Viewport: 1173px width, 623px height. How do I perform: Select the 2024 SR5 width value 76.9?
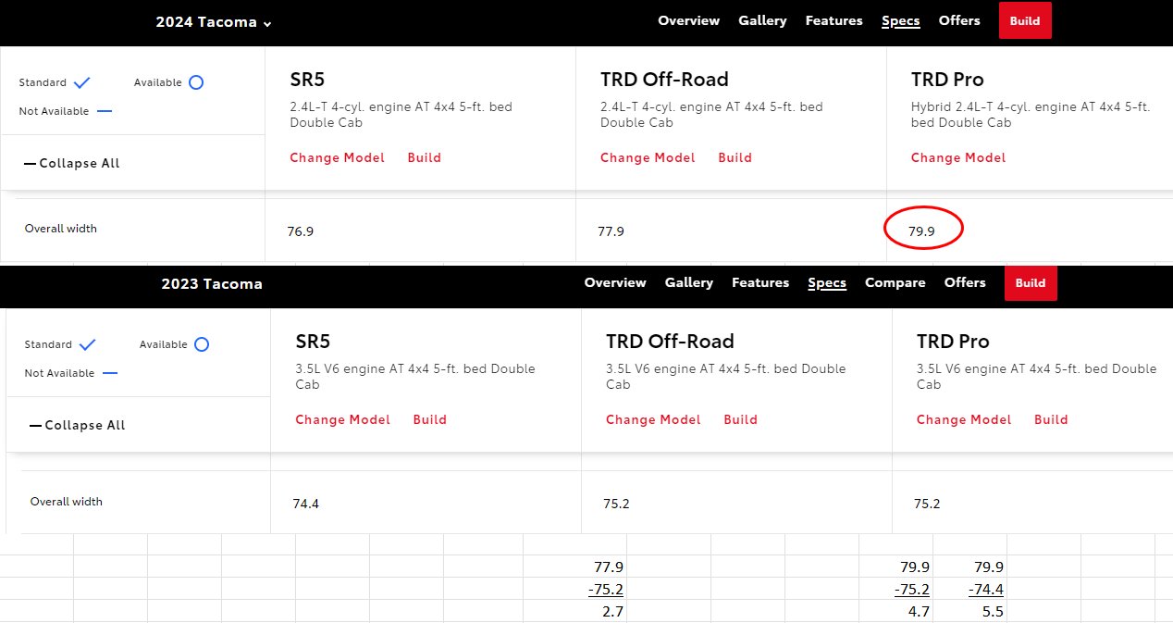(x=301, y=231)
